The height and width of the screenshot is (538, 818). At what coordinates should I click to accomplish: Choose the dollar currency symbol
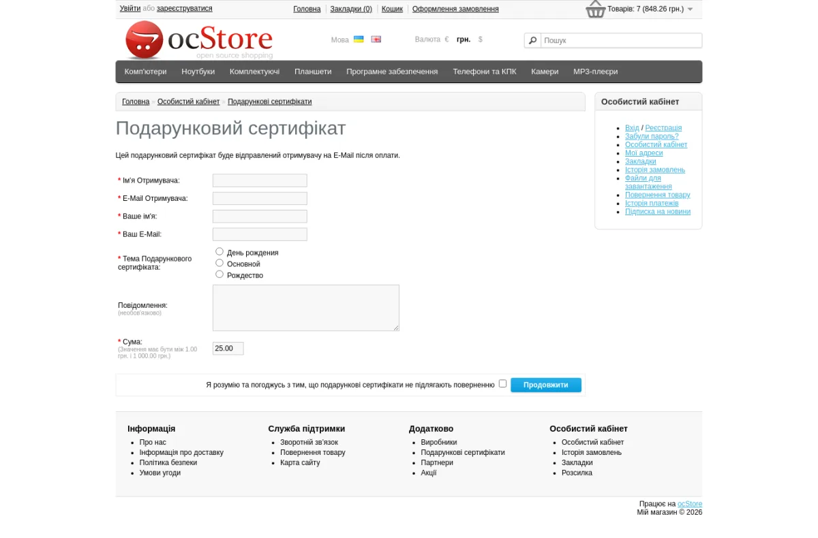pos(481,39)
